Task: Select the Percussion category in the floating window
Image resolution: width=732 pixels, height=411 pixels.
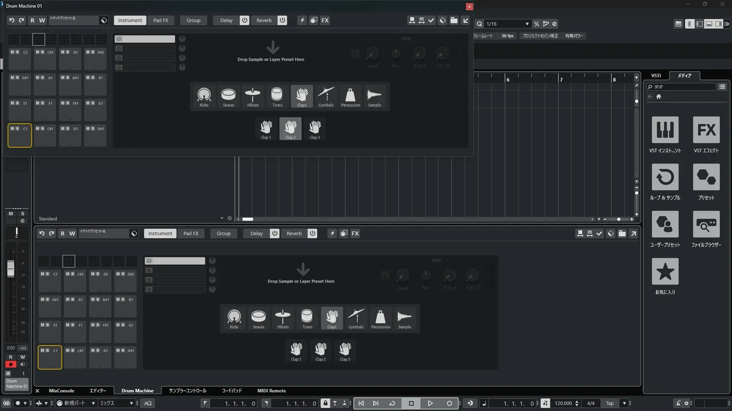Action: coord(350,97)
